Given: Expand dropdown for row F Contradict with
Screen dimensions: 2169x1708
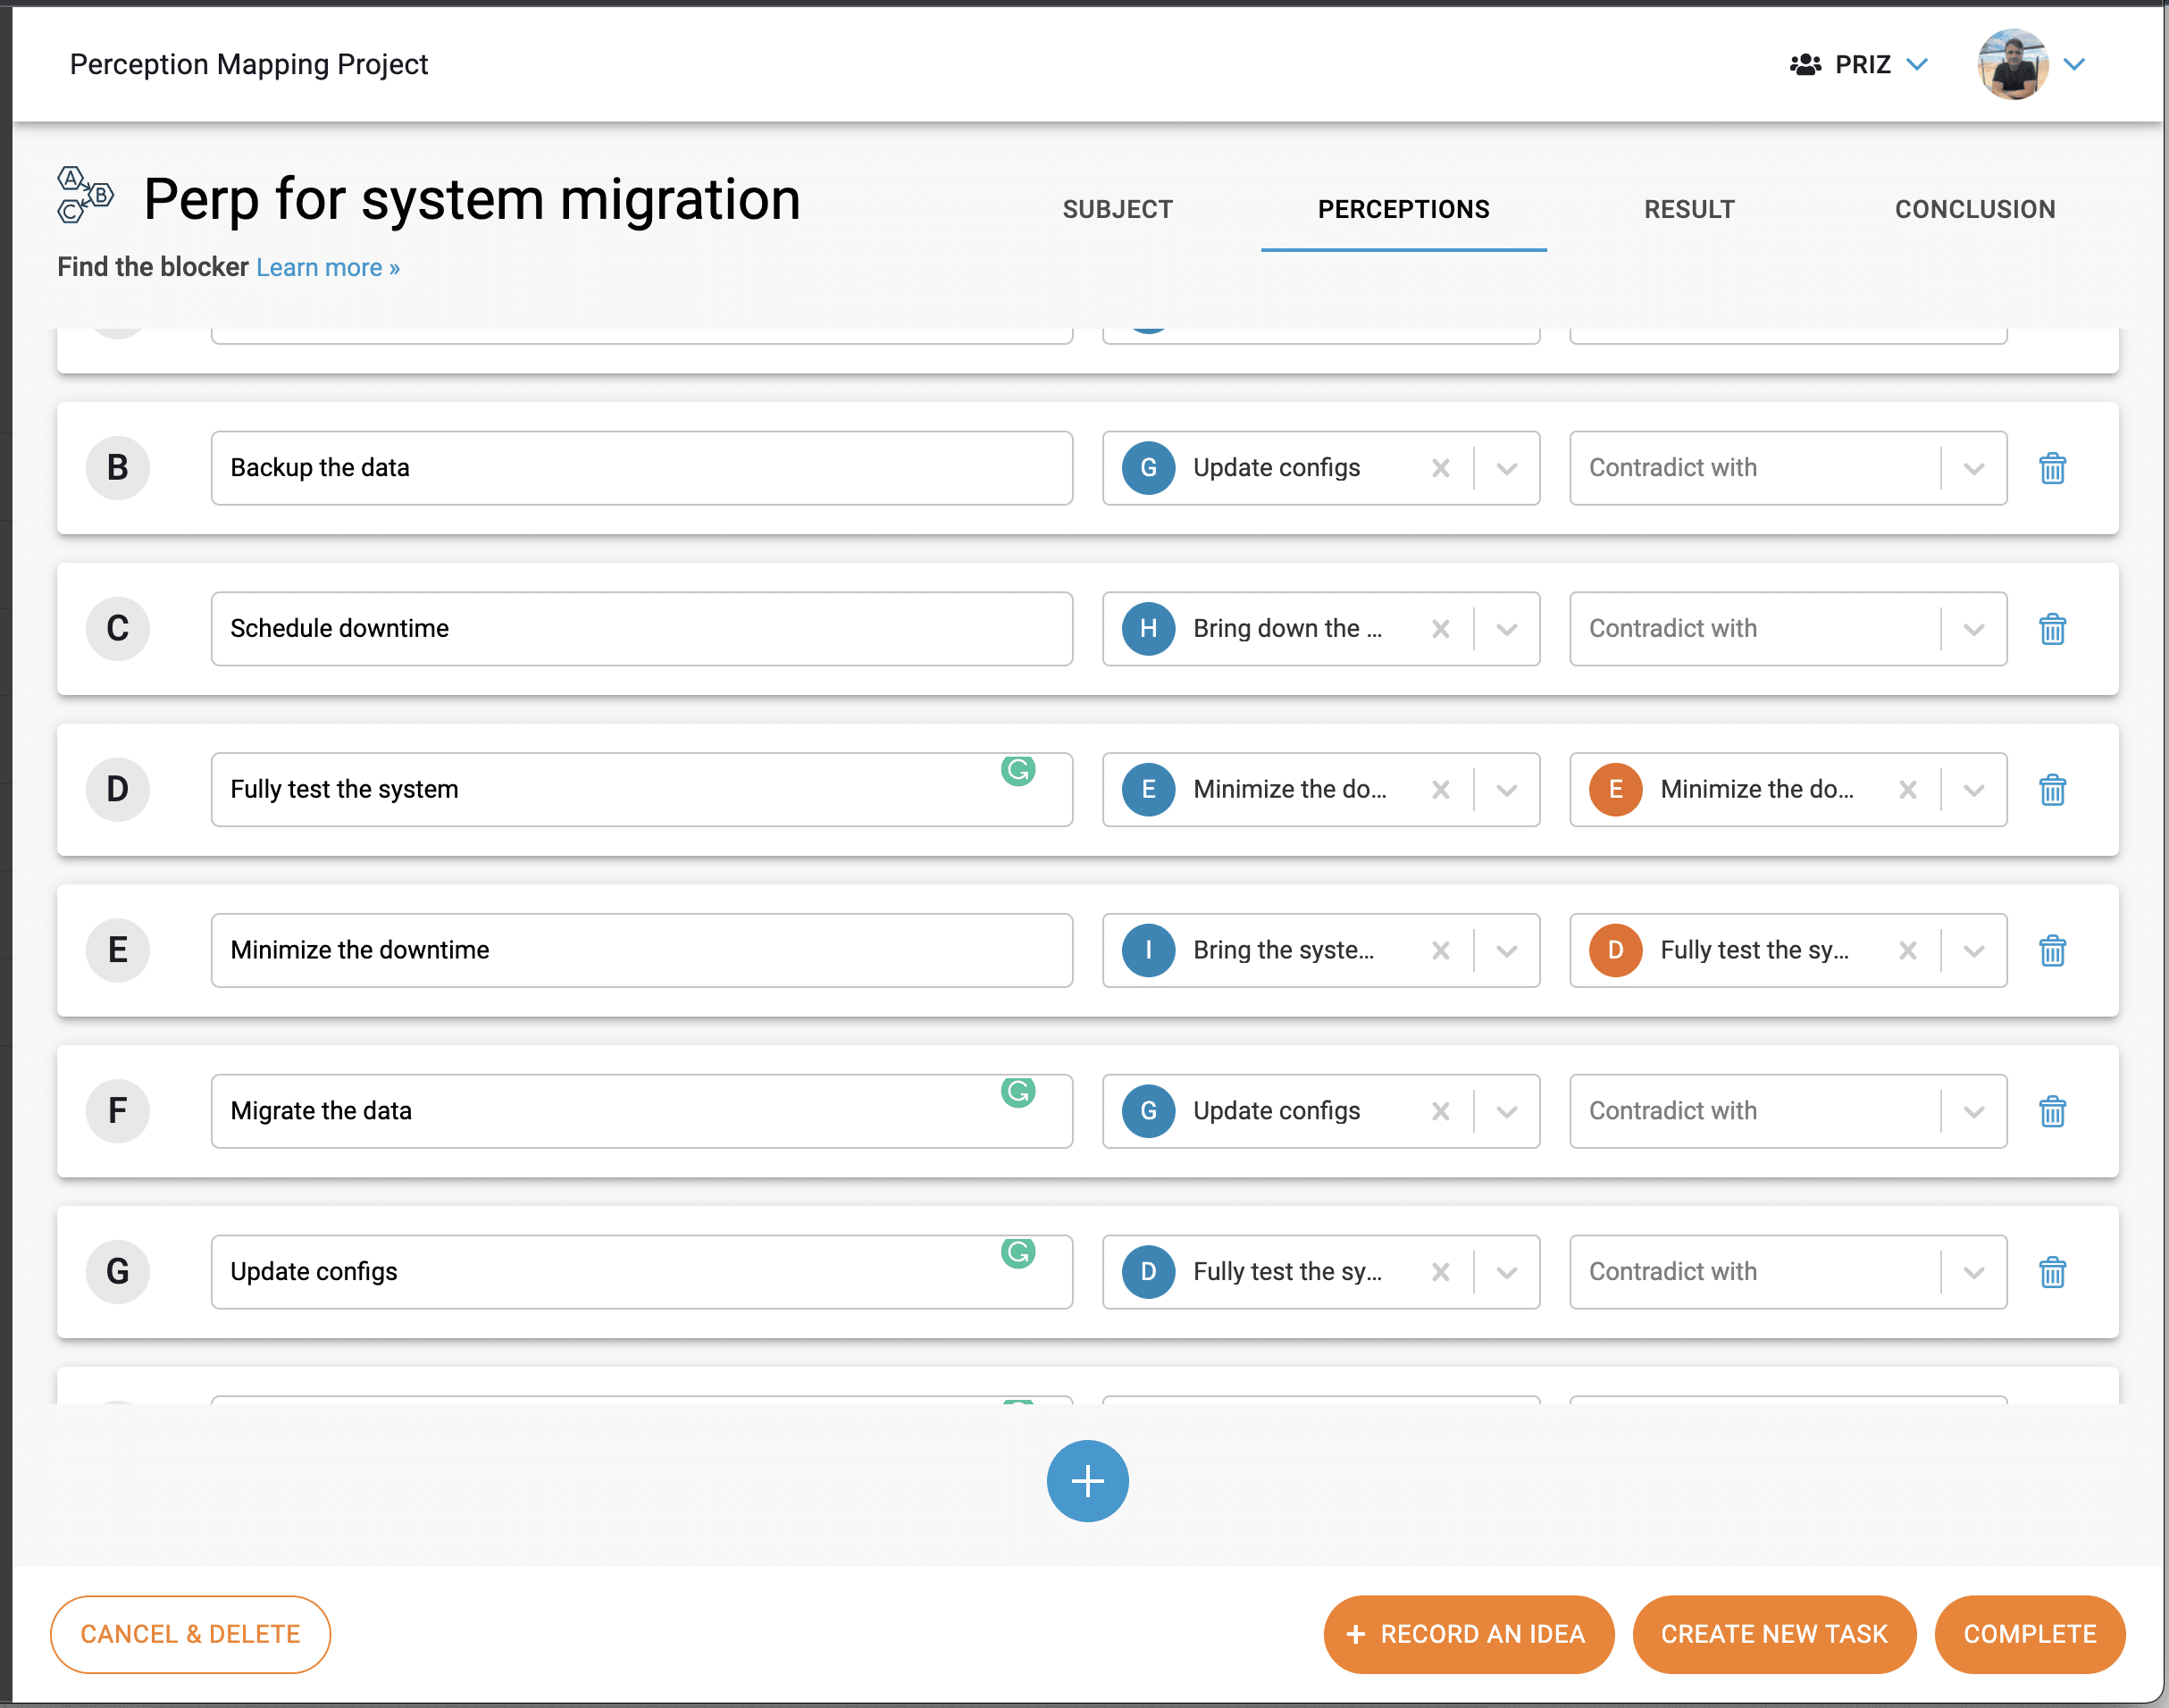Looking at the screenshot, I should pyautogui.click(x=1975, y=1111).
